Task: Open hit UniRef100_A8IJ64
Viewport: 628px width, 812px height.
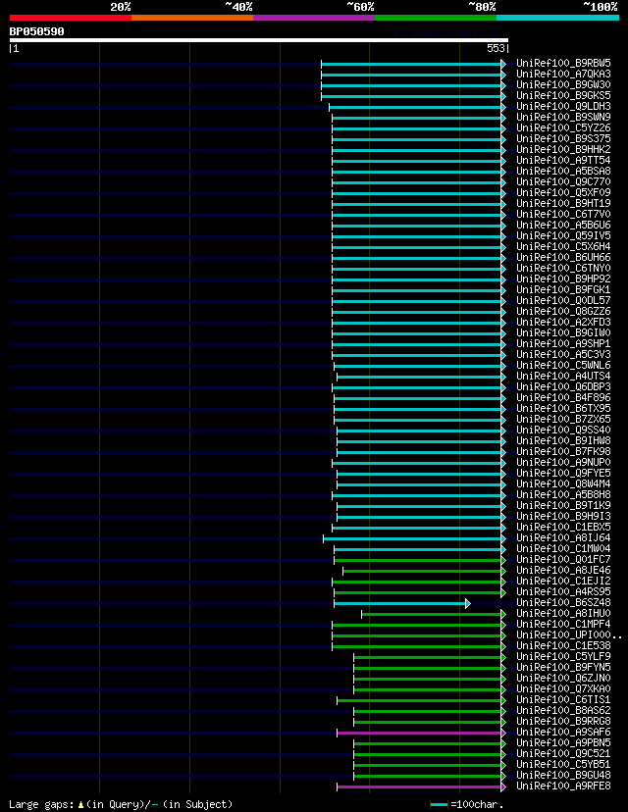Action: [x=563, y=537]
